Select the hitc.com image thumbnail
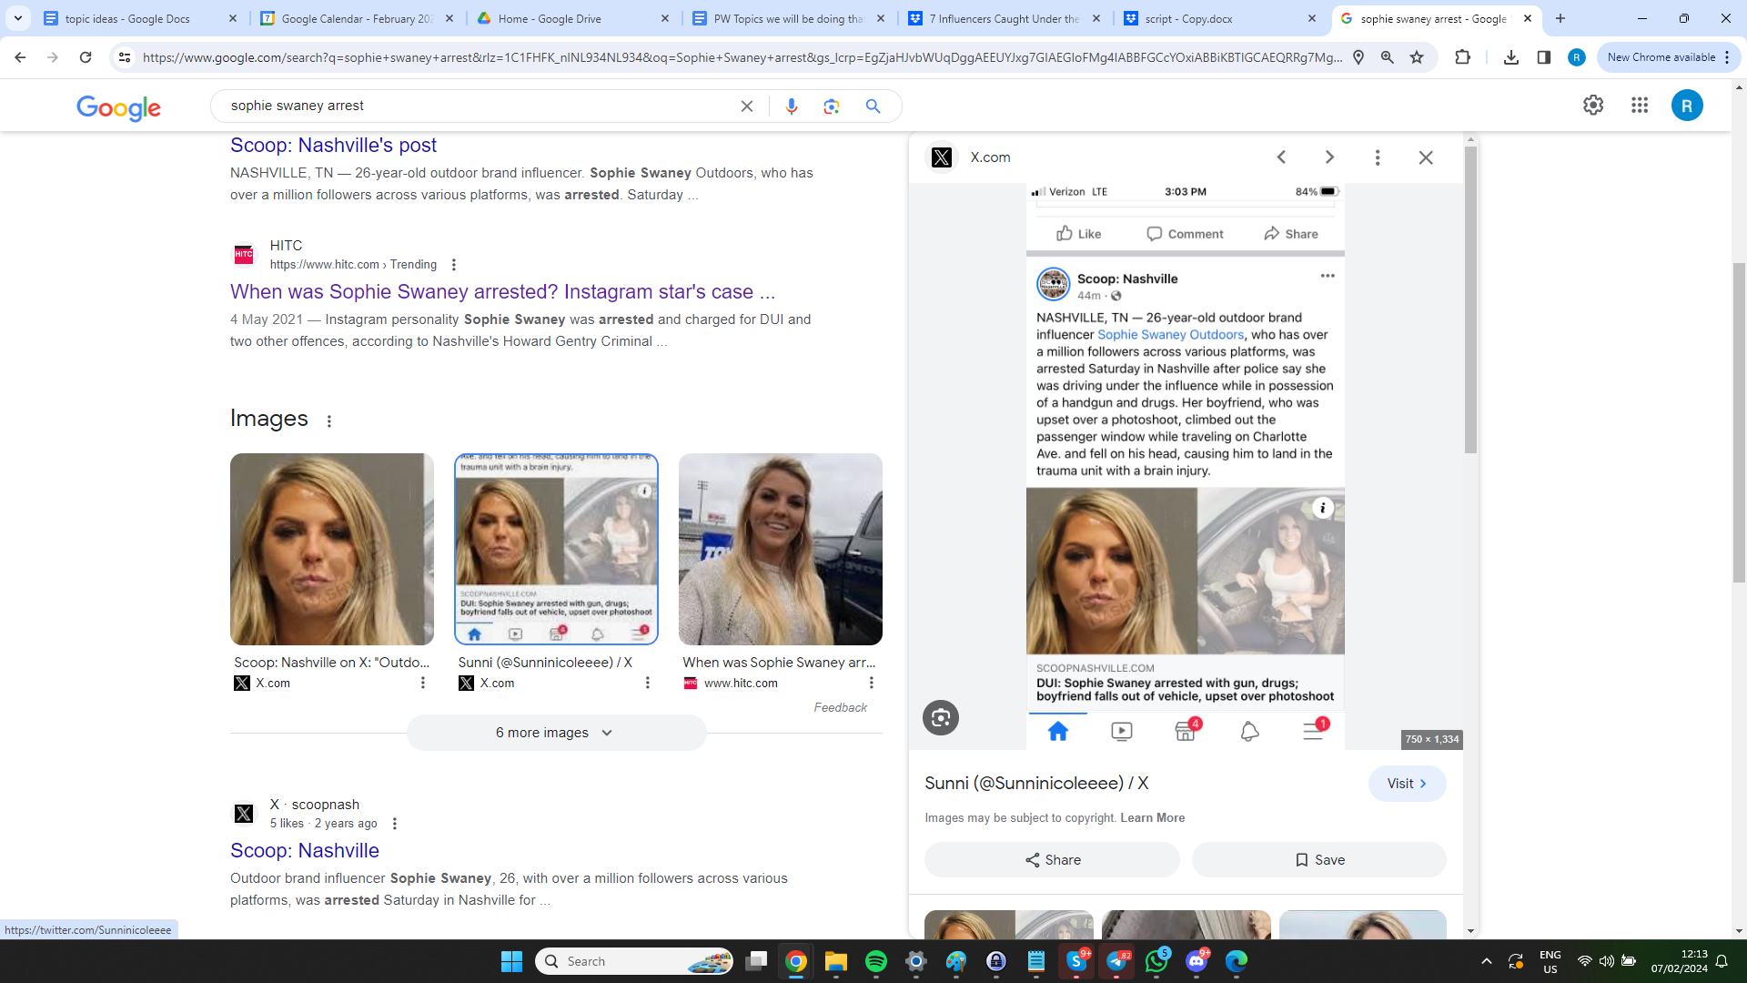Viewport: 1747px width, 983px height. tap(781, 550)
